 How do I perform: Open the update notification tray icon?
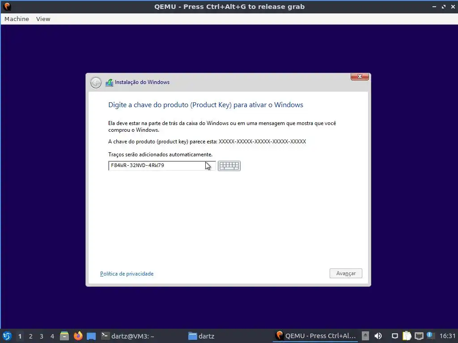click(430, 335)
